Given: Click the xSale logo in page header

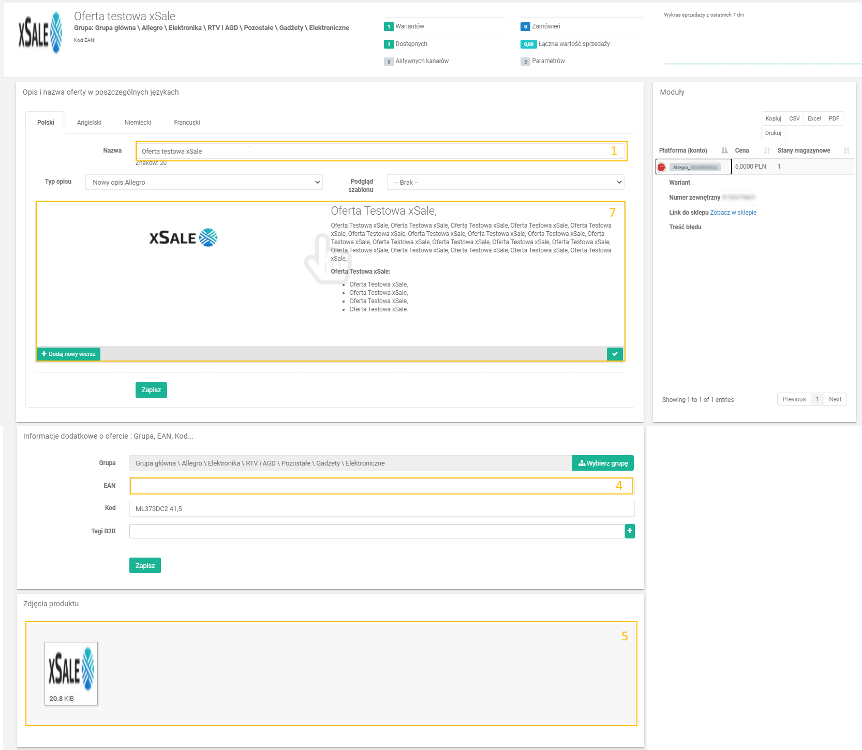Looking at the screenshot, I should tap(40, 33).
